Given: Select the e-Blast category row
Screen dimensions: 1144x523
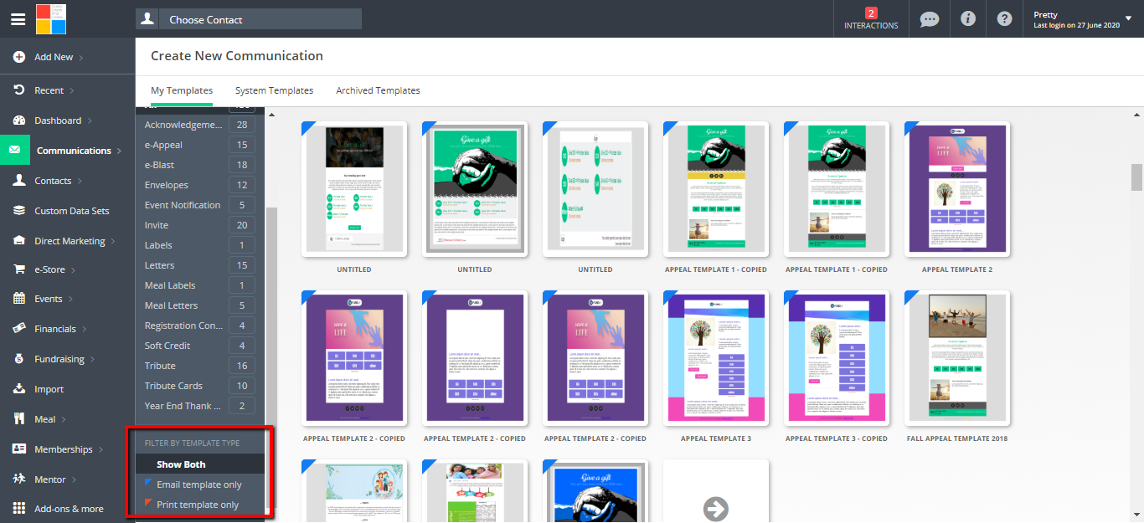Looking at the screenshot, I should (199, 165).
